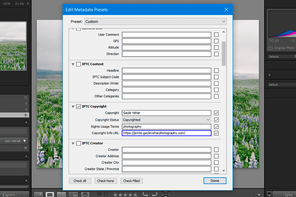Click the Copyright Info URL input field
The width and height of the screenshot is (296, 197).
(x=166, y=133)
